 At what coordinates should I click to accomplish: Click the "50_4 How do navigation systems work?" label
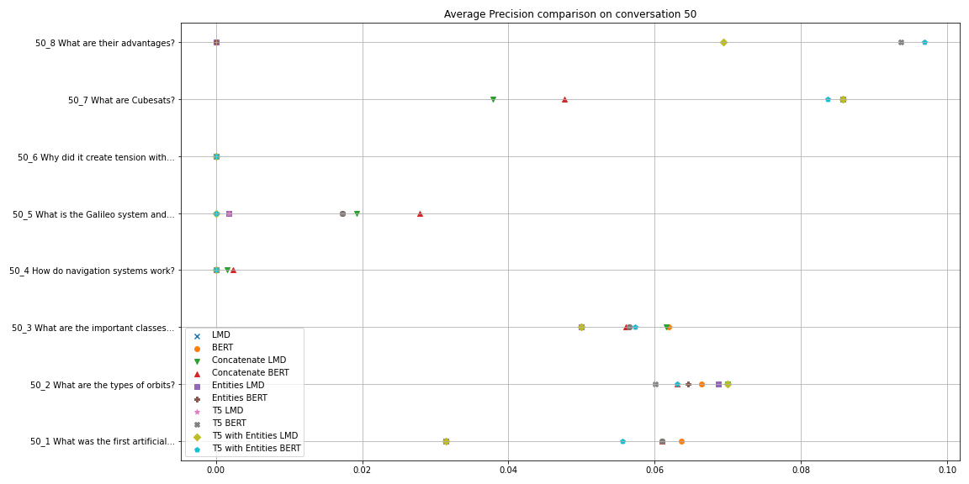click(x=92, y=271)
